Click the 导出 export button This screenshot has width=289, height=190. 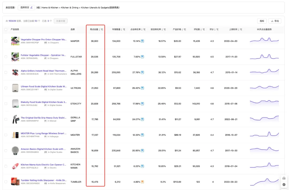point(275,21)
